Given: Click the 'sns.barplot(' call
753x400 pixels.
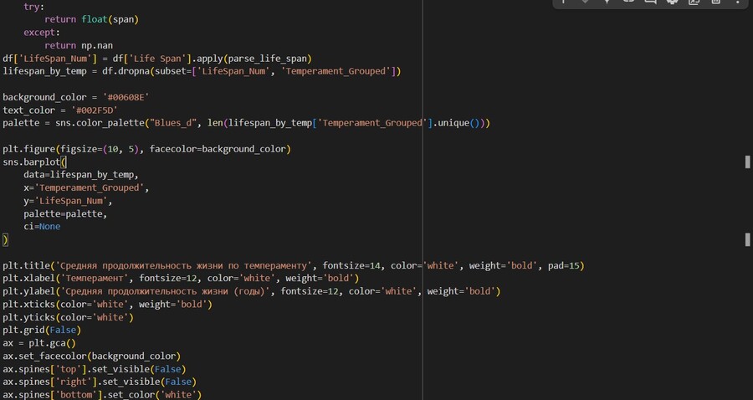Looking at the screenshot, I should 34,162.
